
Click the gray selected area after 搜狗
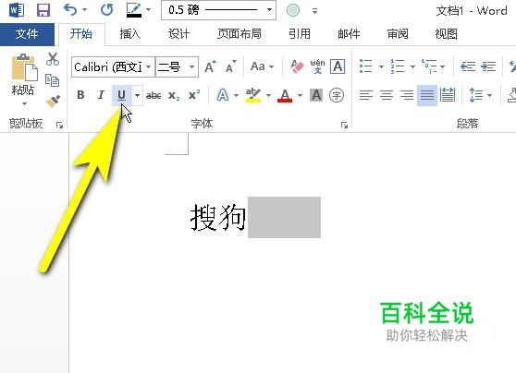coord(284,217)
